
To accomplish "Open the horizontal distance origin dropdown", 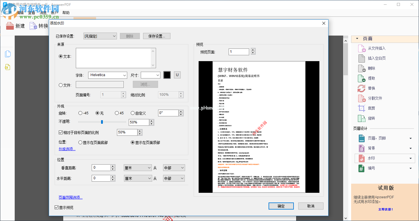I will click(174, 178).
